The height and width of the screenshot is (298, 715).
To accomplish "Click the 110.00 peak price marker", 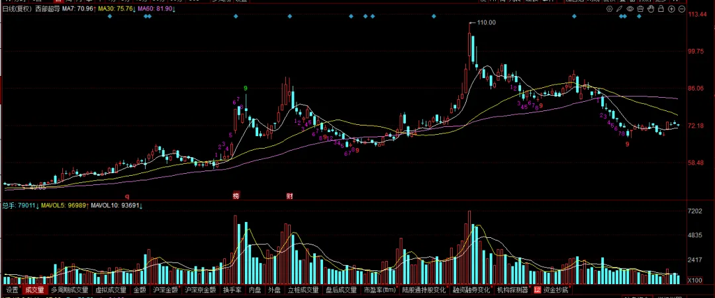I will coord(486,22).
